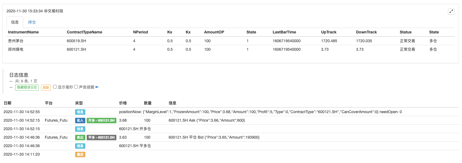Click the 刷新 refresh button

46,88
